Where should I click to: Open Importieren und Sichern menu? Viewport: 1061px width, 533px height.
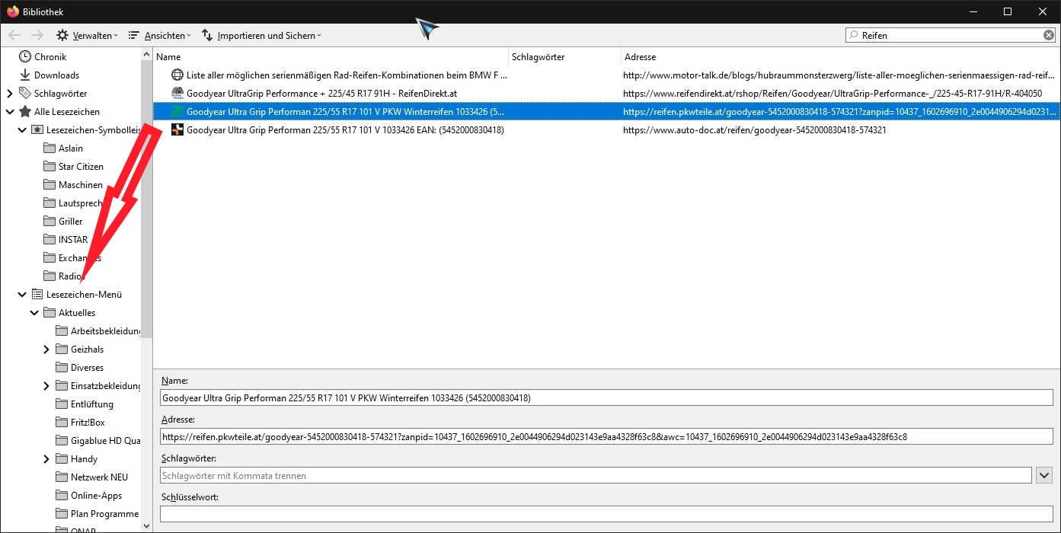click(x=261, y=36)
